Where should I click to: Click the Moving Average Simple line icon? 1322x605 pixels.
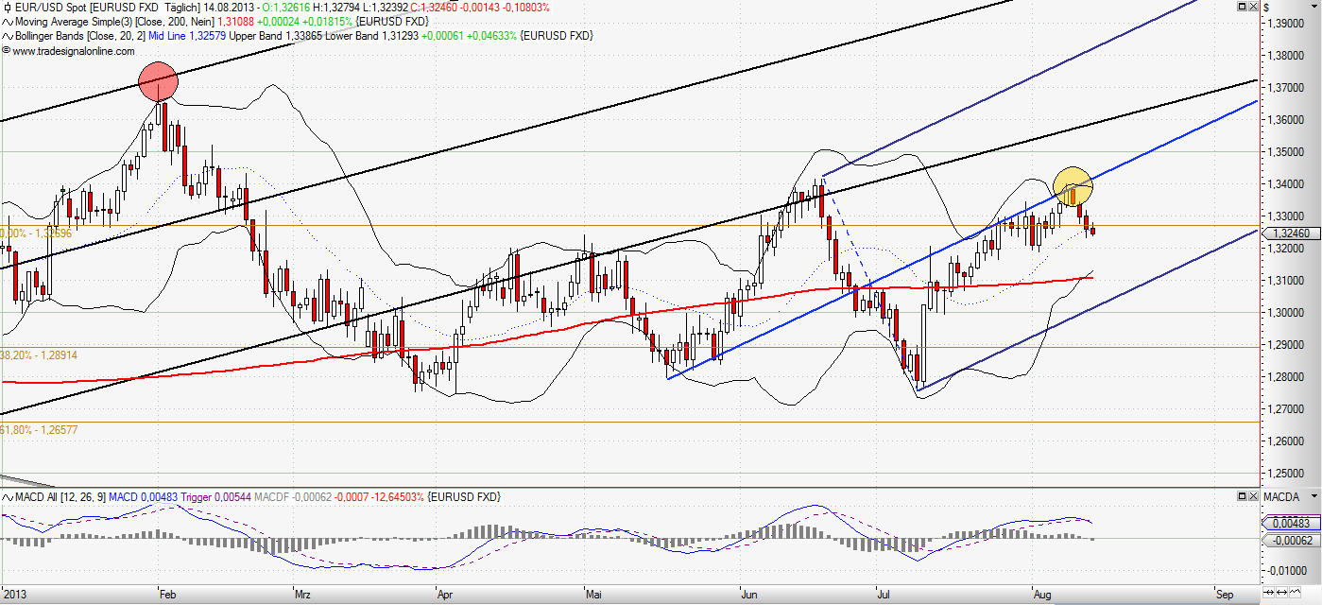[7, 21]
